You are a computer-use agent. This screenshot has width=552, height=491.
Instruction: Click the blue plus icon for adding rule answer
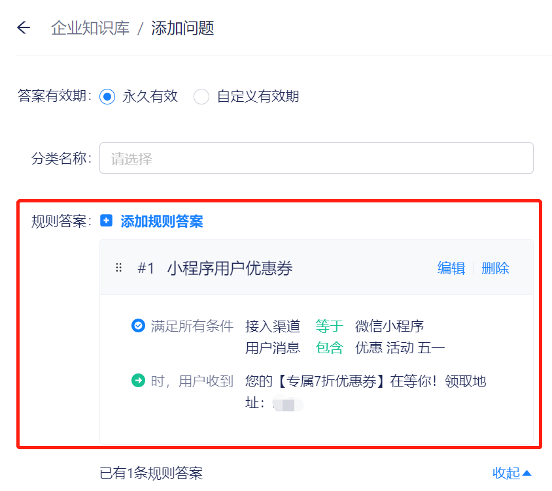[106, 221]
